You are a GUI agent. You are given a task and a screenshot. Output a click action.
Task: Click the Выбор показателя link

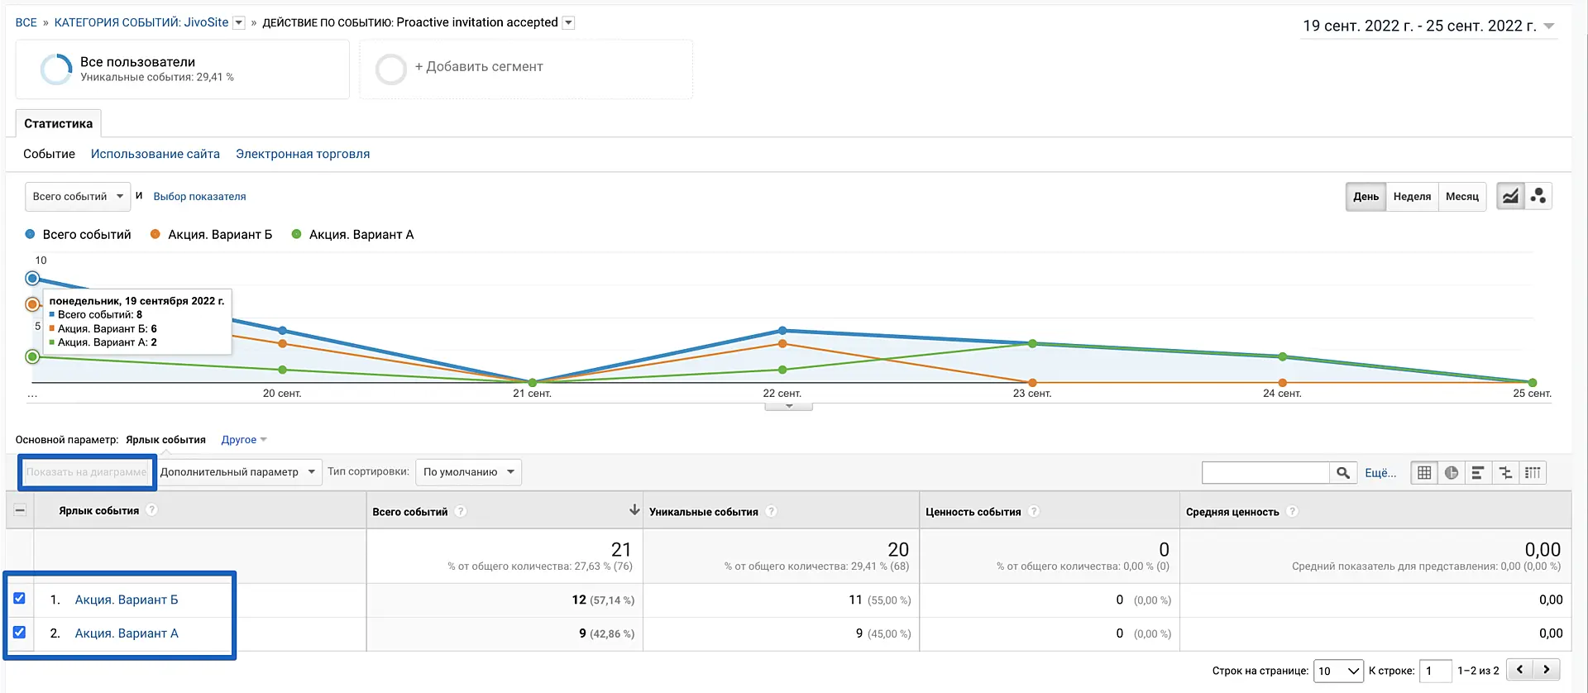[199, 197]
